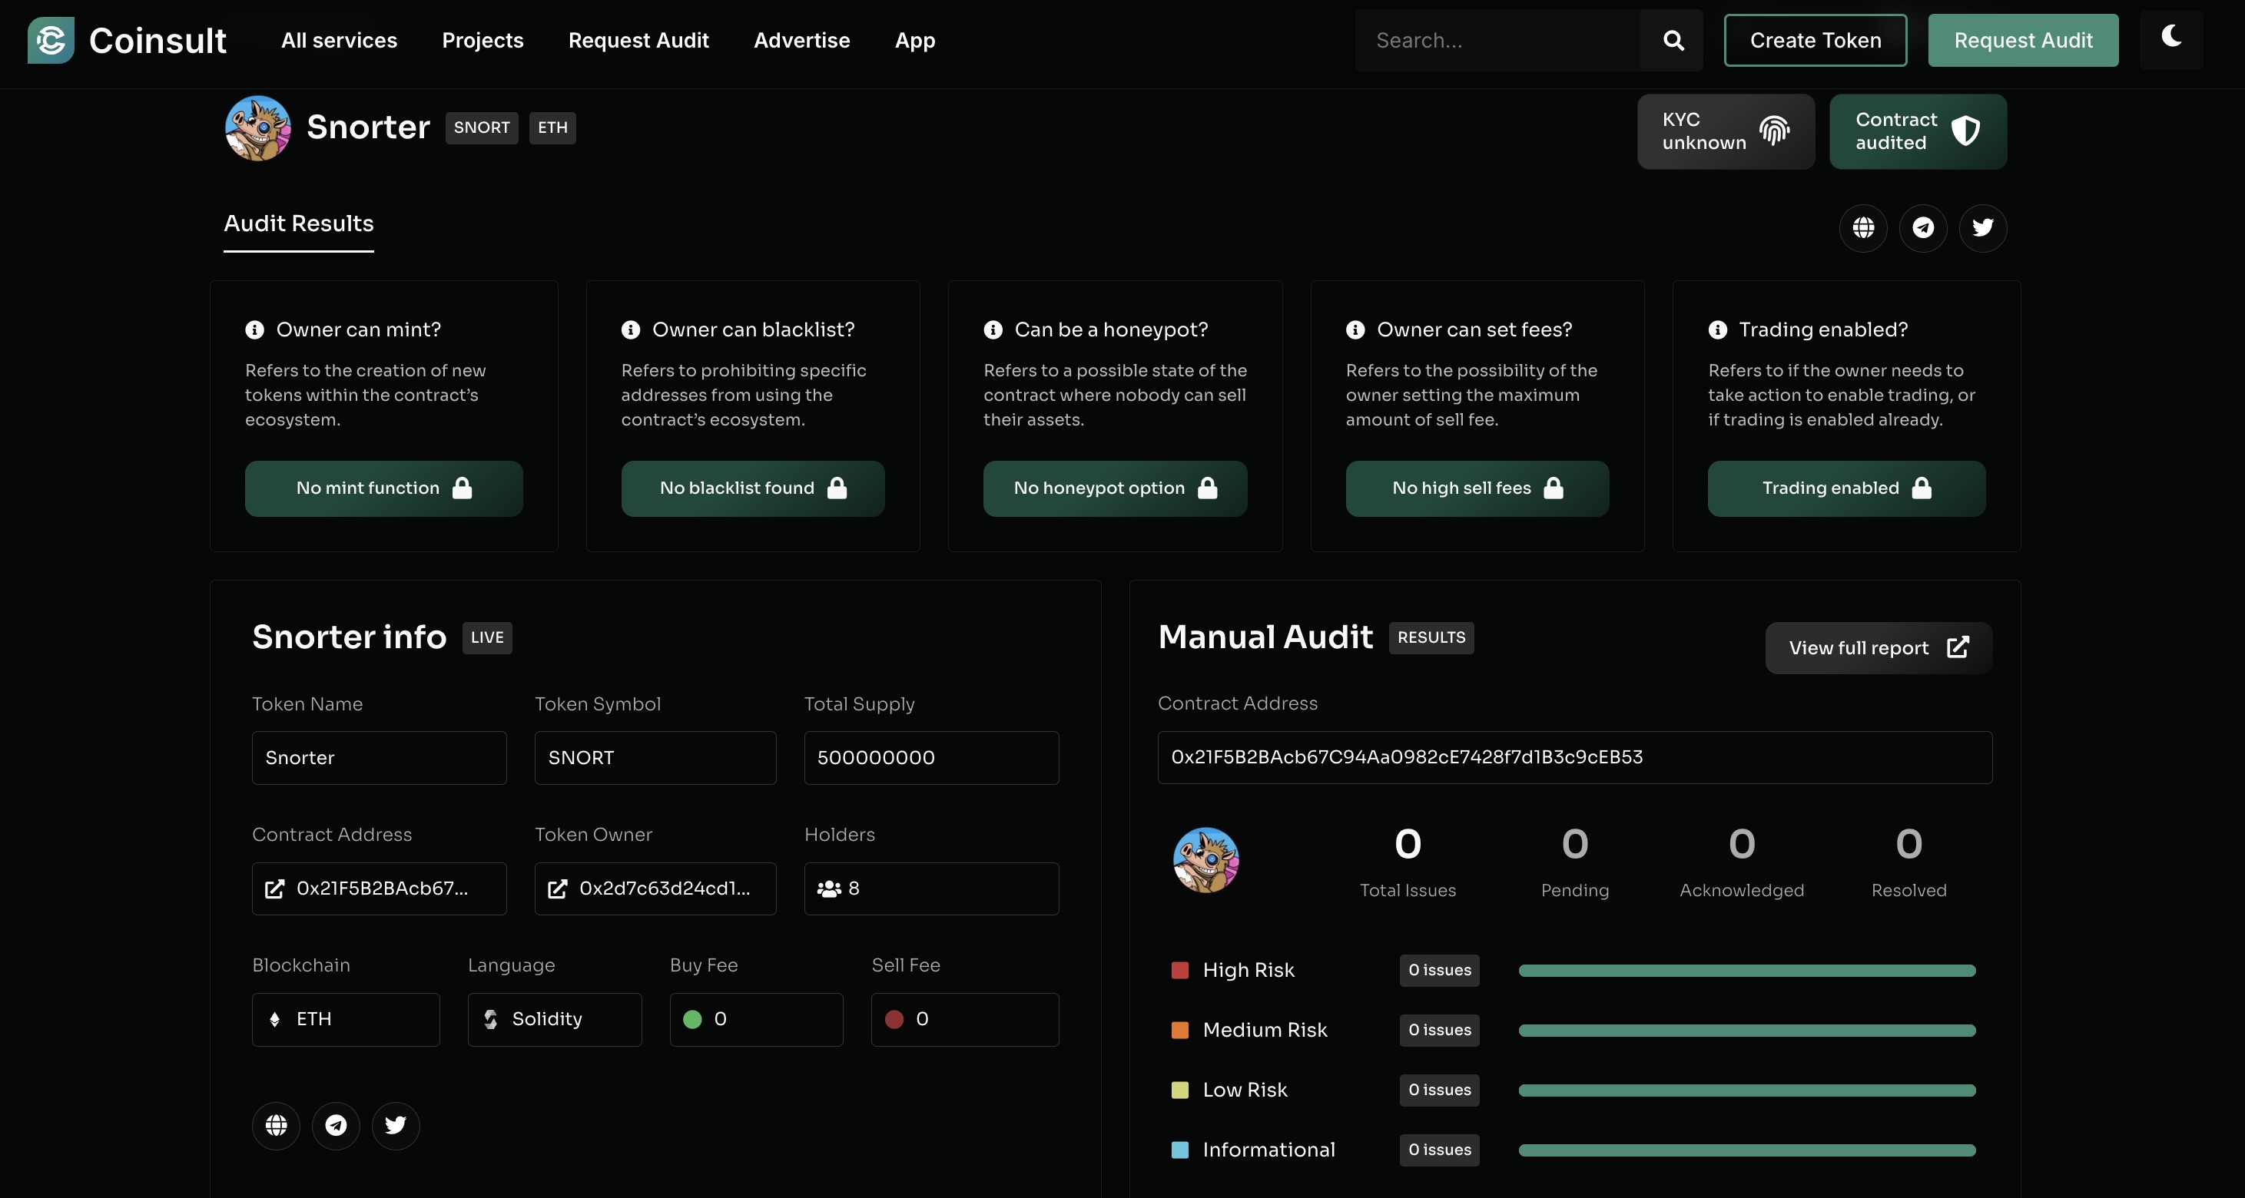Click the red Sell Fee indicator dot
Screen dimensions: 2245x1198
click(894, 1019)
